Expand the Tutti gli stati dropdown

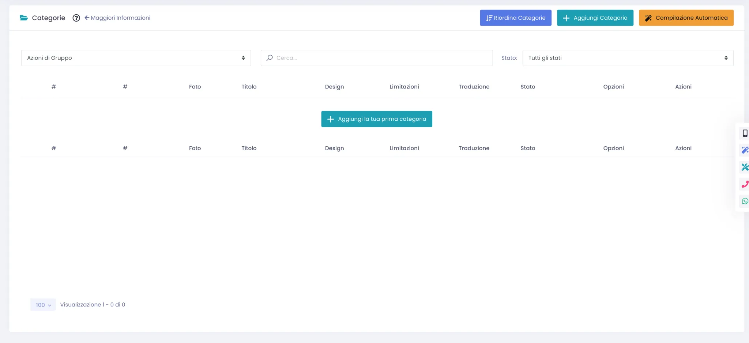[628, 58]
